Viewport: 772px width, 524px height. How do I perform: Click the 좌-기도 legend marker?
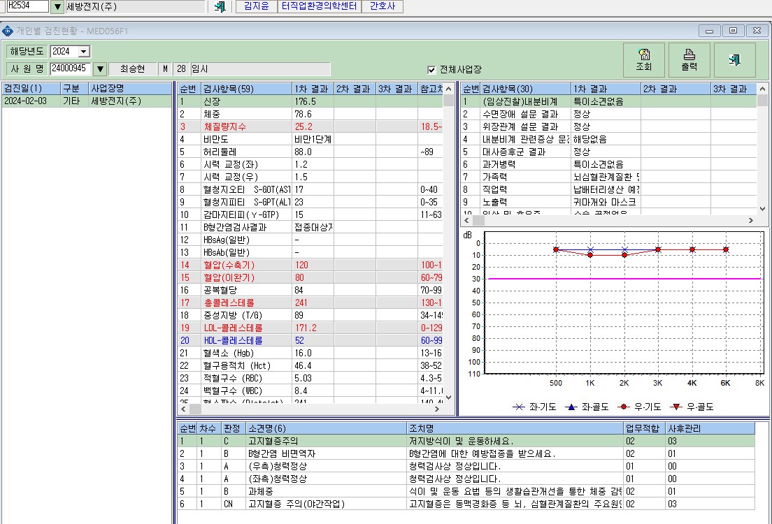click(x=518, y=407)
